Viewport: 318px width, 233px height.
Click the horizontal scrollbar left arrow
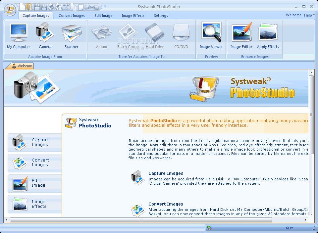pyautogui.click(x=7, y=220)
